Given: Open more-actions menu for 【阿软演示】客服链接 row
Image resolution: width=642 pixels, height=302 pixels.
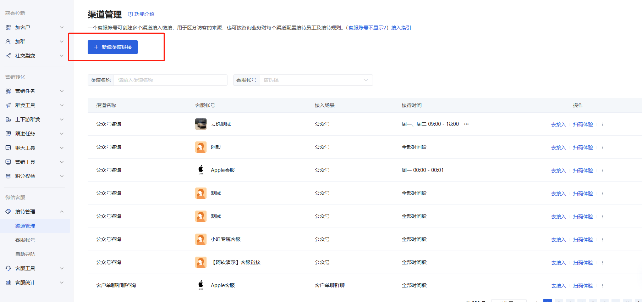Looking at the screenshot, I should 603,263.
